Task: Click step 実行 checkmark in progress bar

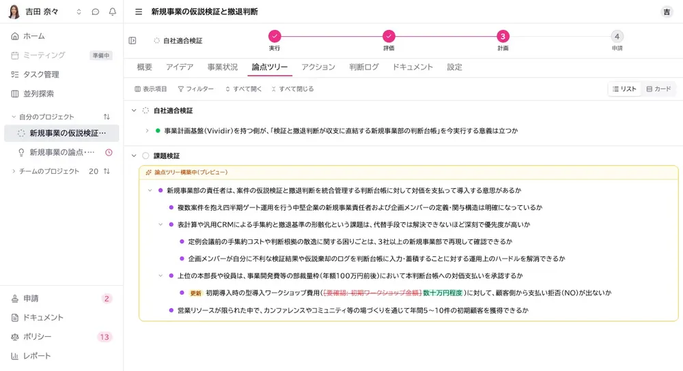Action: (x=275, y=36)
